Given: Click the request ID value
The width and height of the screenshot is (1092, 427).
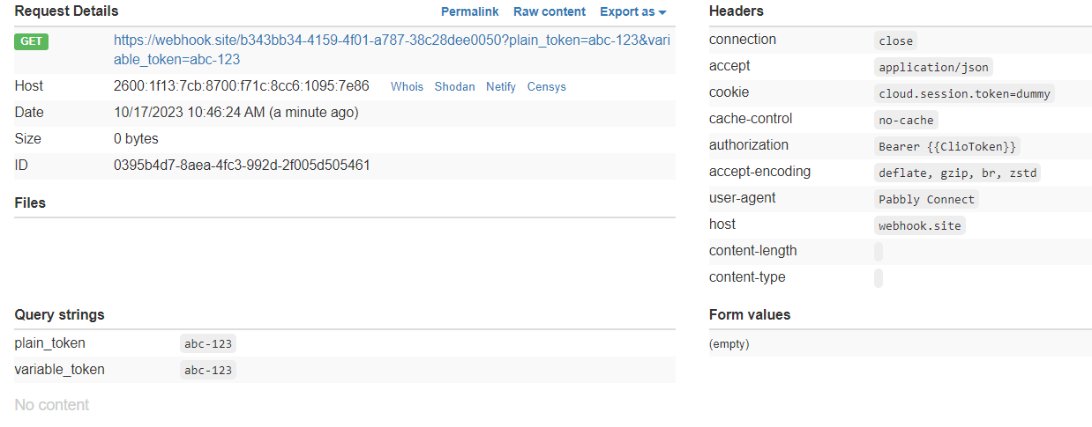Looking at the screenshot, I should pos(242,165).
